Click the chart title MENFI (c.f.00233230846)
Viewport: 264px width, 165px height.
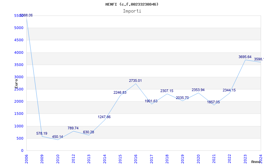point(132,4)
